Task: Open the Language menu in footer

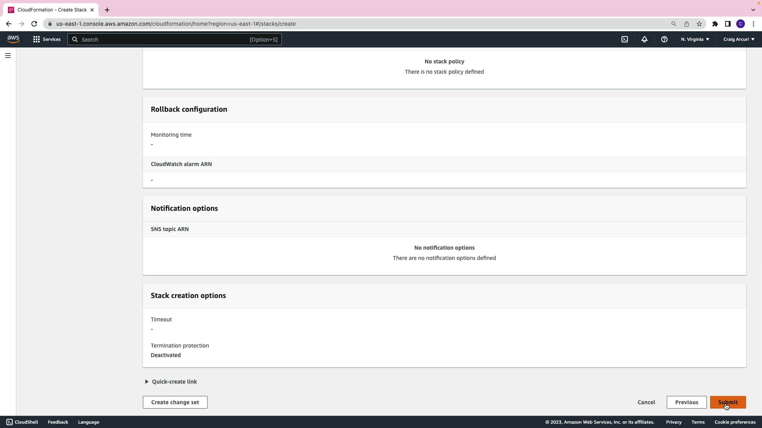Action: [89, 422]
